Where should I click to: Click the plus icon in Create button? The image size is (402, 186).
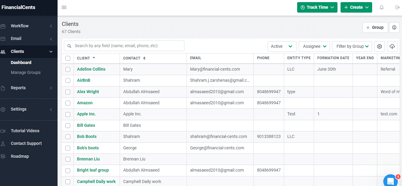pyautogui.click(x=346, y=7)
